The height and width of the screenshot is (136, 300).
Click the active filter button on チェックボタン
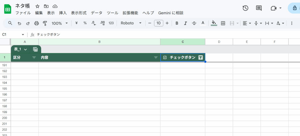(200, 58)
